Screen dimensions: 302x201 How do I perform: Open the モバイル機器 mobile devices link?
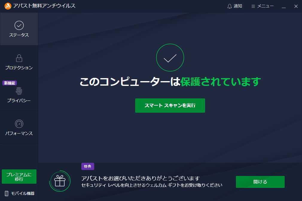pos(19,194)
